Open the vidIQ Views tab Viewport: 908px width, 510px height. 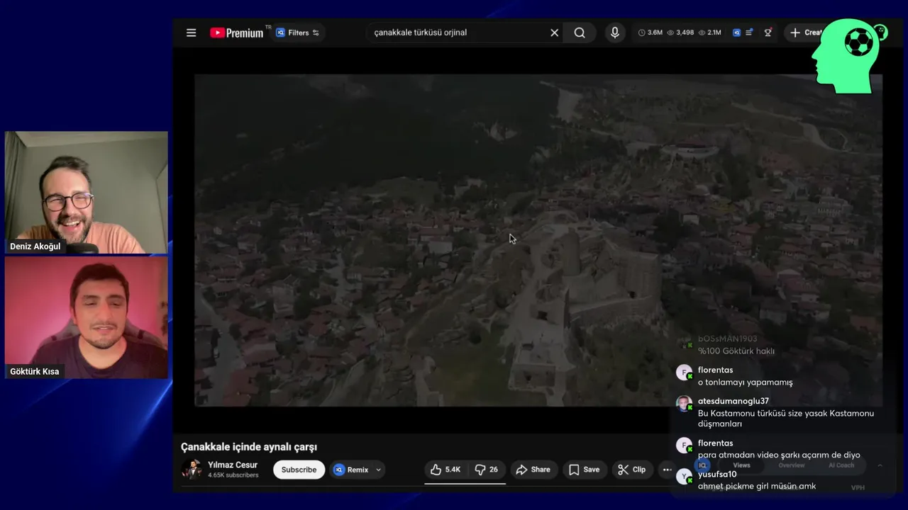click(741, 465)
